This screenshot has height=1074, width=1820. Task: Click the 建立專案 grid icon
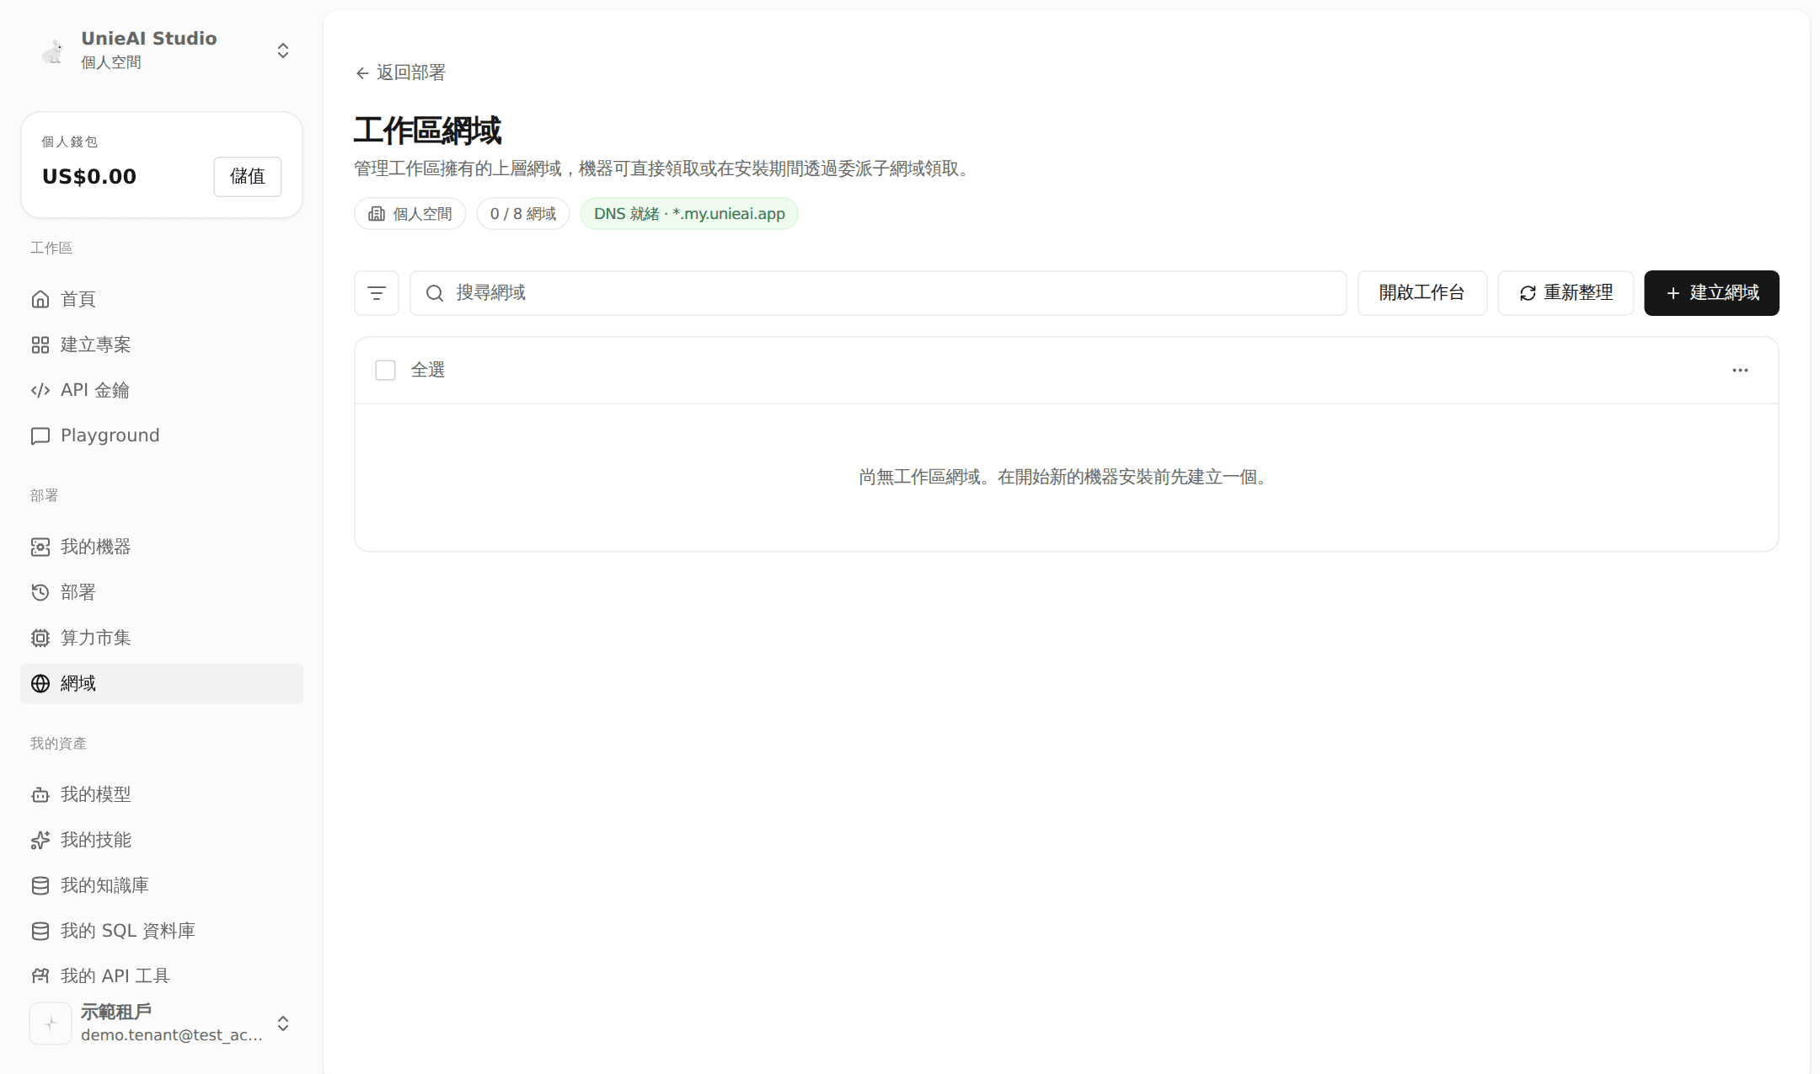[x=40, y=345]
